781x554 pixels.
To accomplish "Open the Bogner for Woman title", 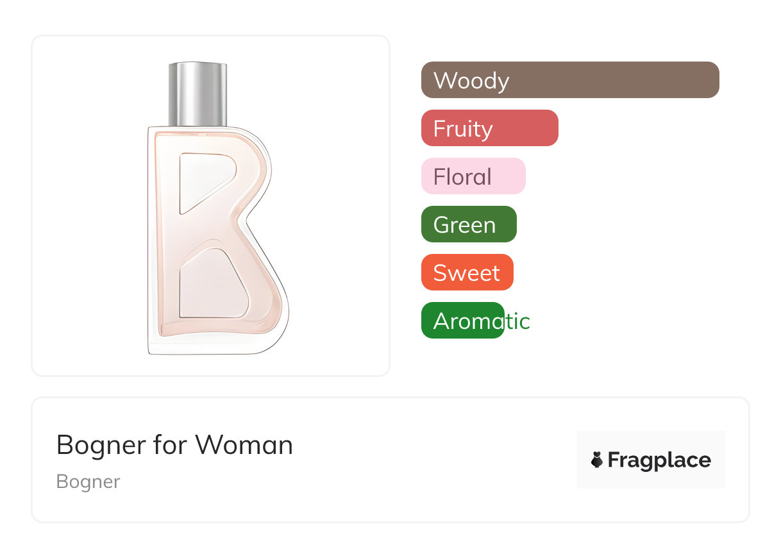I will (x=174, y=445).
